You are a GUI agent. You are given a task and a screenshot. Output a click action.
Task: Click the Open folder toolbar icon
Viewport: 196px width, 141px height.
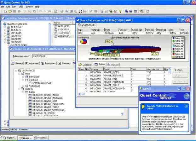[x=10, y=11]
